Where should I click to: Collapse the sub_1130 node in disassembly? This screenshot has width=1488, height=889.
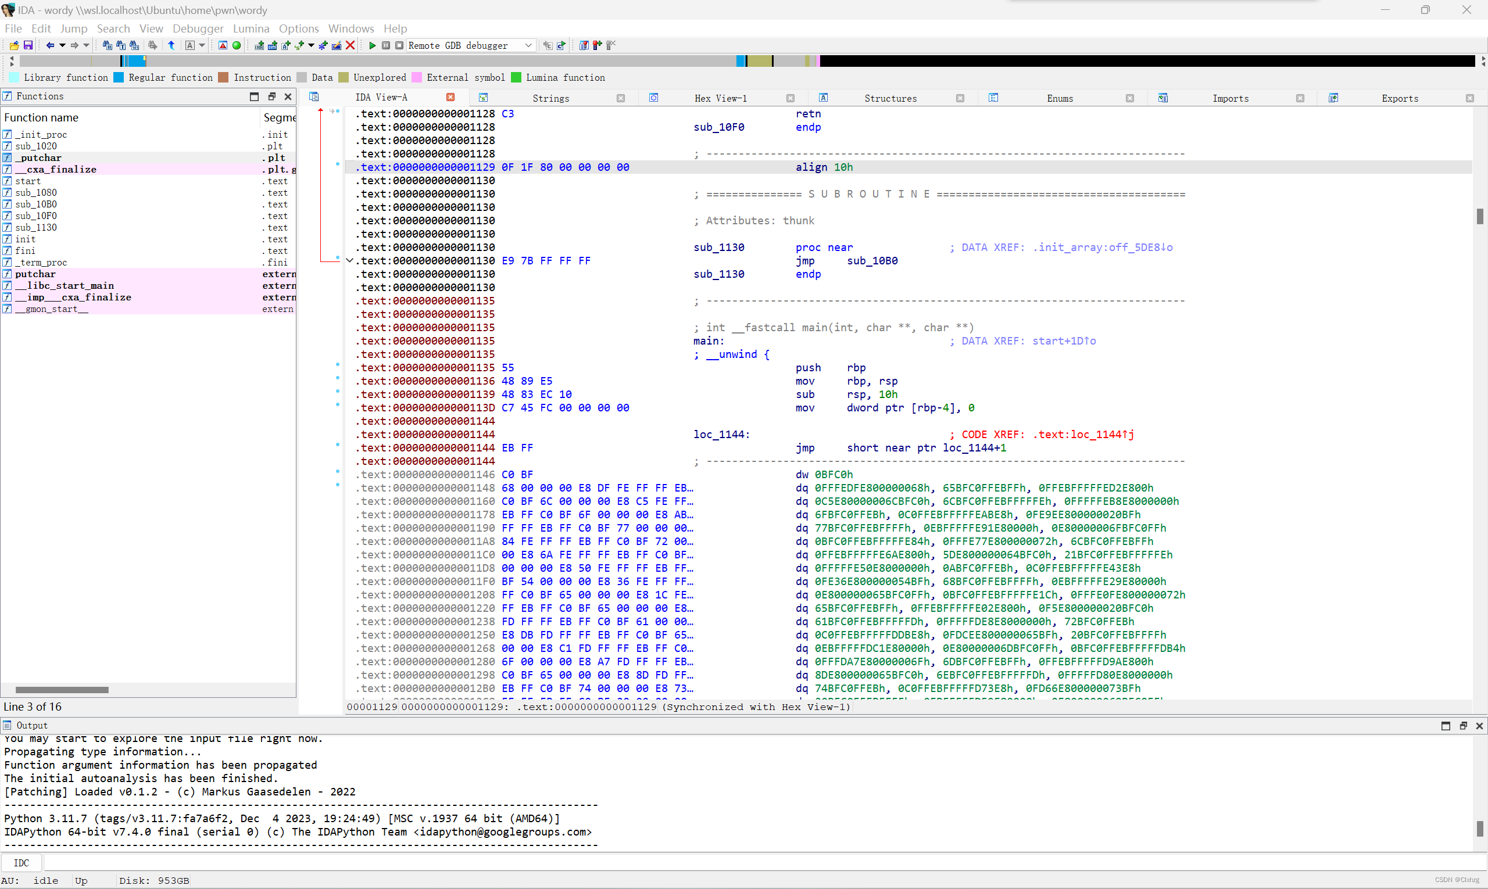click(x=349, y=260)
